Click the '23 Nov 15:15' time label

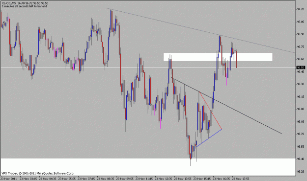202,179
